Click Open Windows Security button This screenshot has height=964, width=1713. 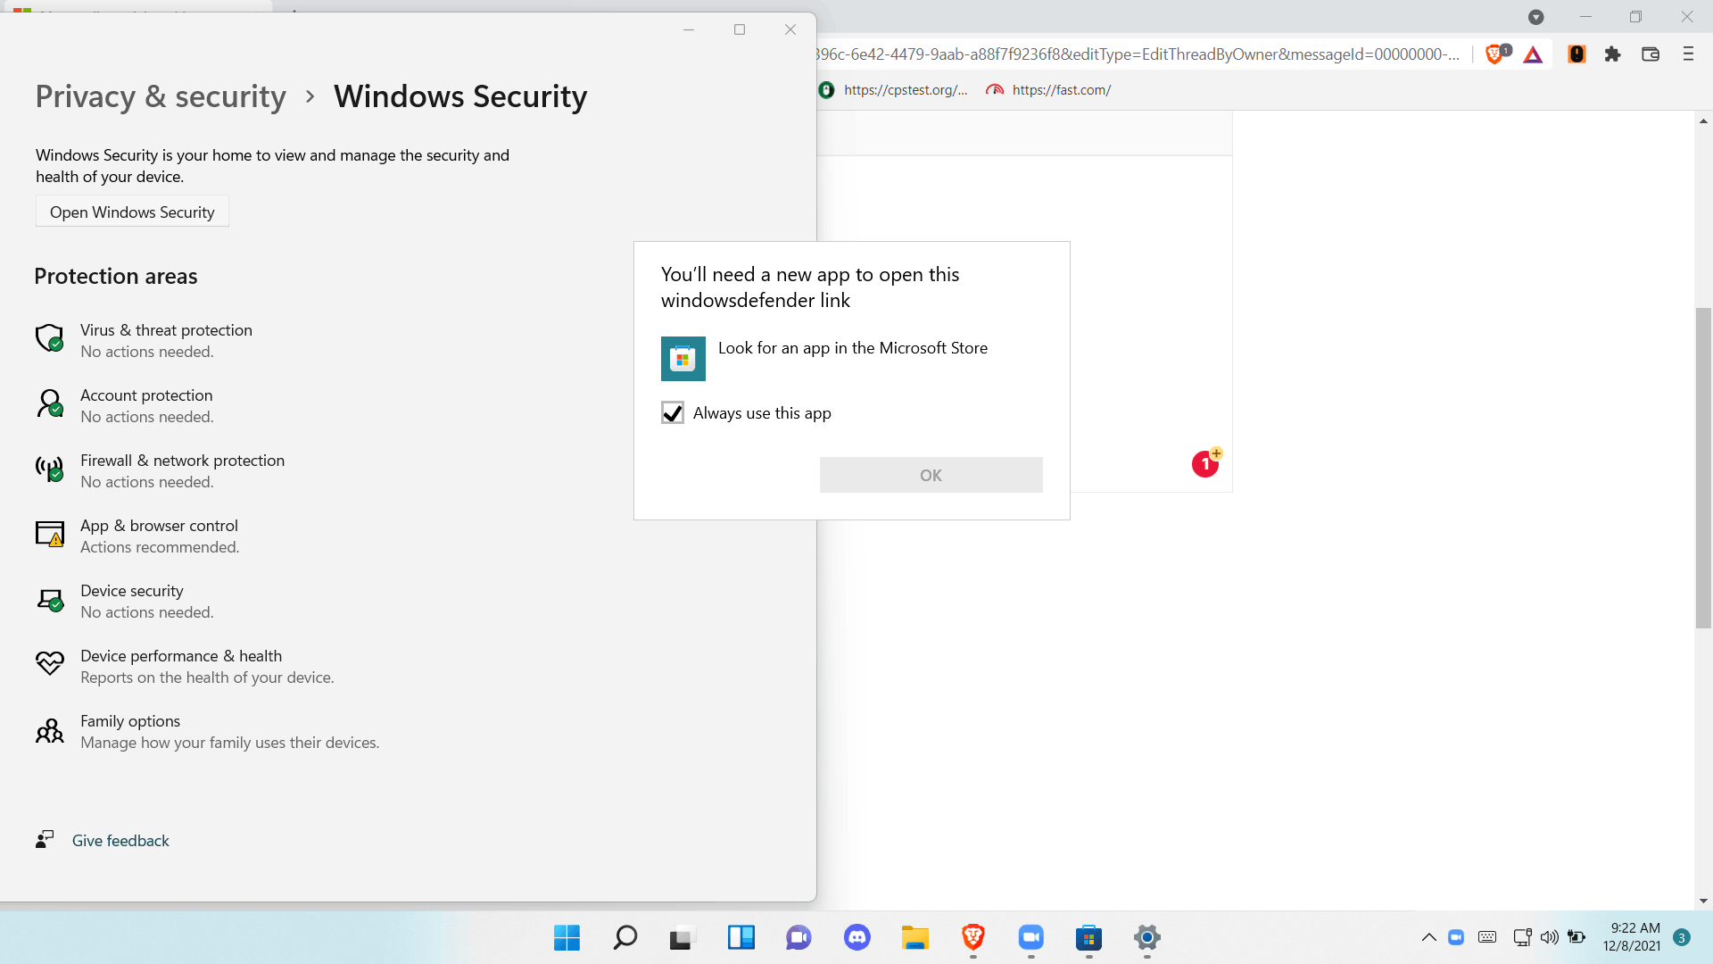[x=132, y=212]
